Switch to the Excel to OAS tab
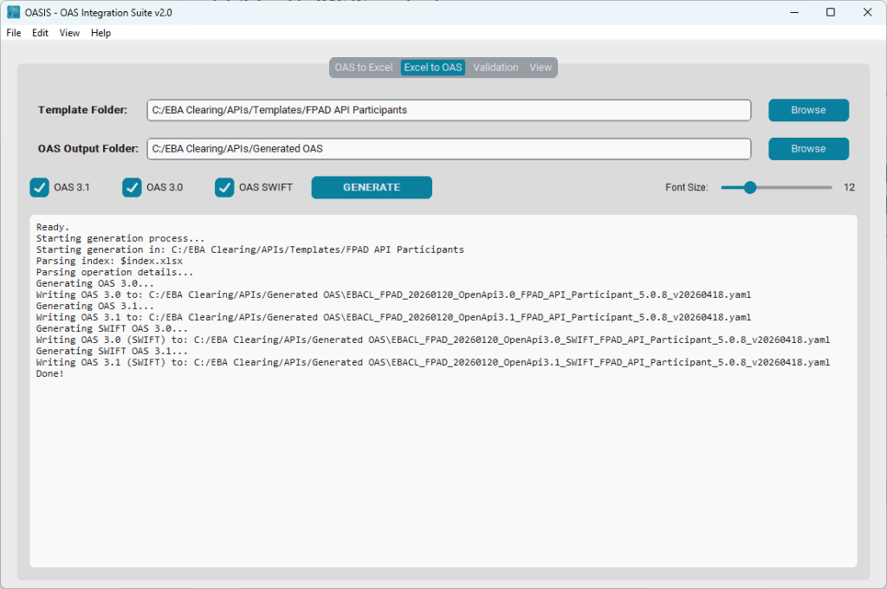This screenshot has width=887, height=589. point(432,67)
